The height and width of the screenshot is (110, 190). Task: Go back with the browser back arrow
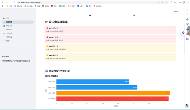click(2, 2)
